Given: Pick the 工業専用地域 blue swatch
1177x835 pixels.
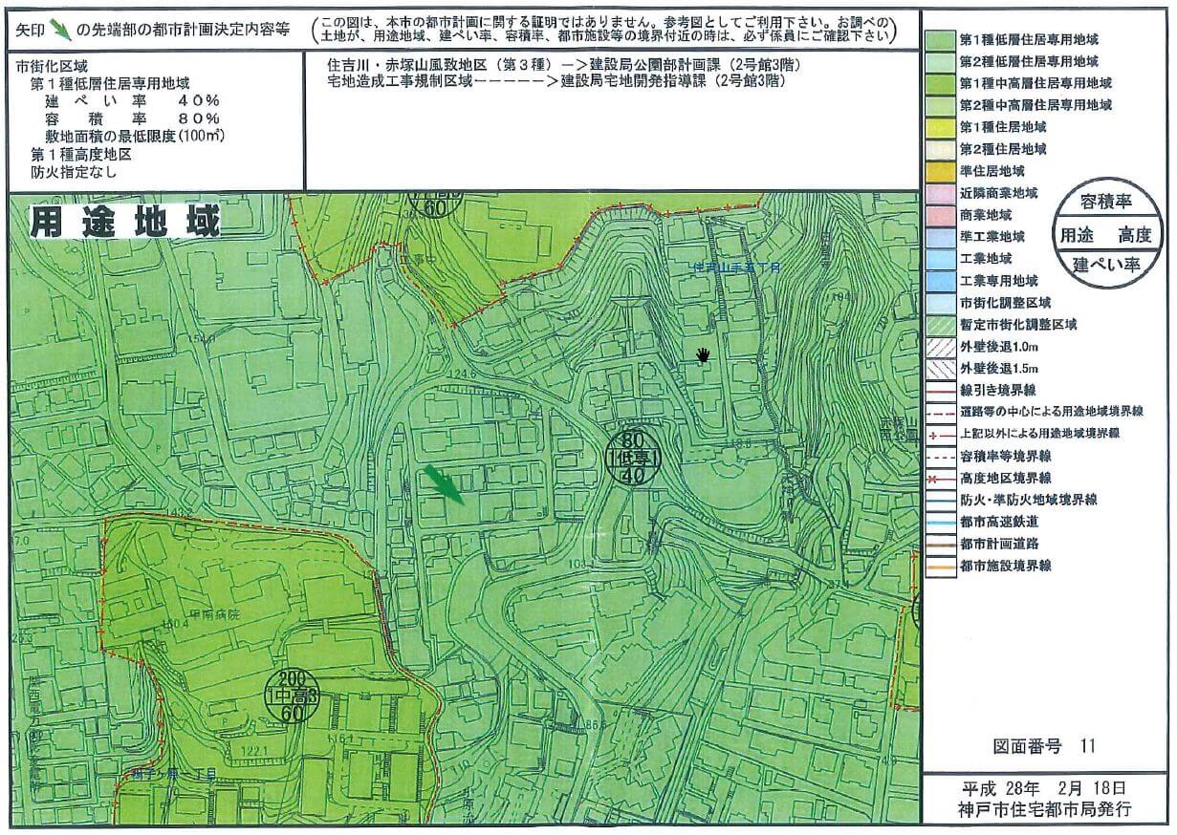Looking at the screenshot, I should click(x=939, y=281).
